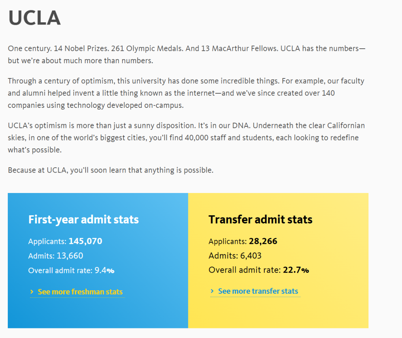Click the chevron icon before freshman stats link

click(32, 292)
